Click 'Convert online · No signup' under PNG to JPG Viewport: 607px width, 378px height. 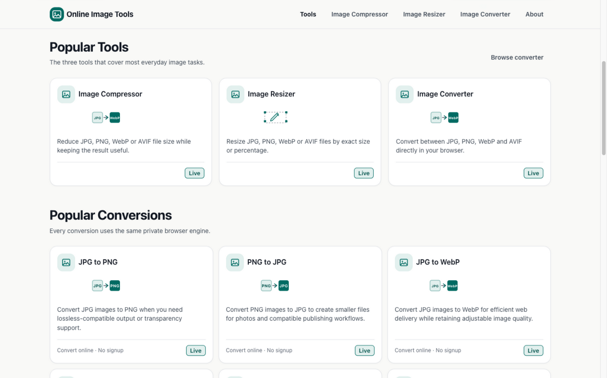click(259, 350)
